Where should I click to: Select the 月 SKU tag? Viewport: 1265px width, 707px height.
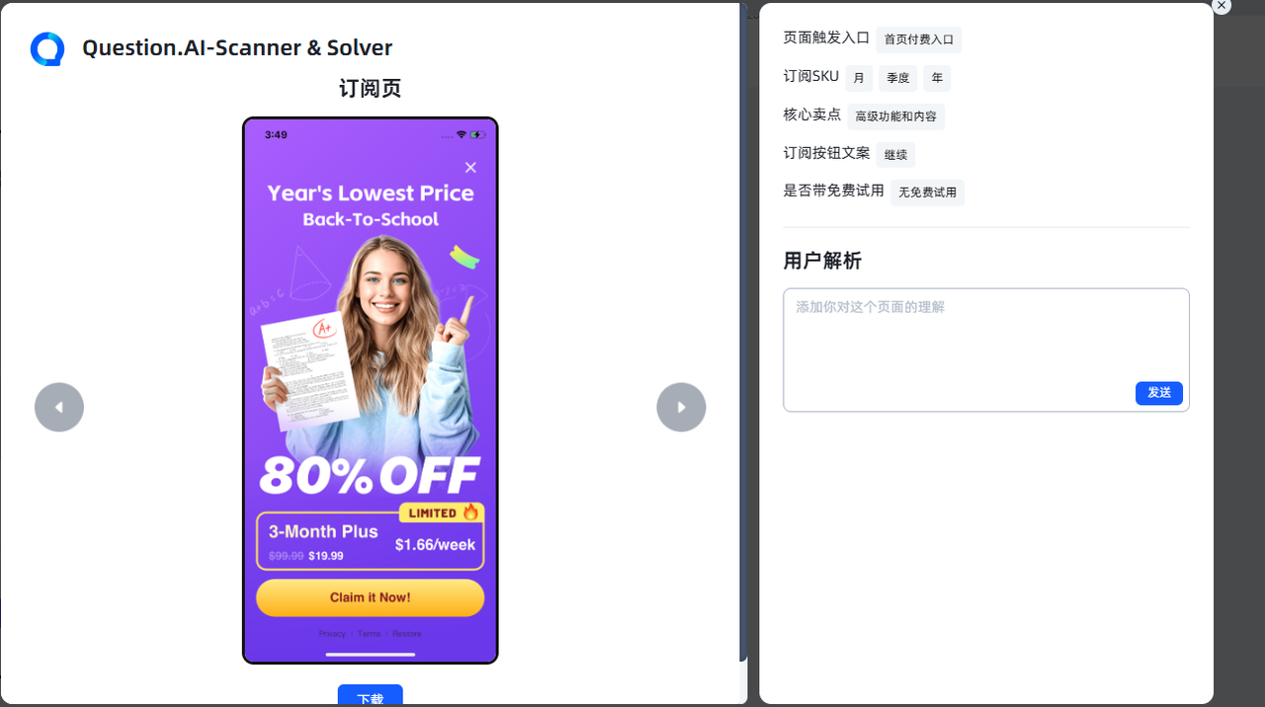click(859, 78)
